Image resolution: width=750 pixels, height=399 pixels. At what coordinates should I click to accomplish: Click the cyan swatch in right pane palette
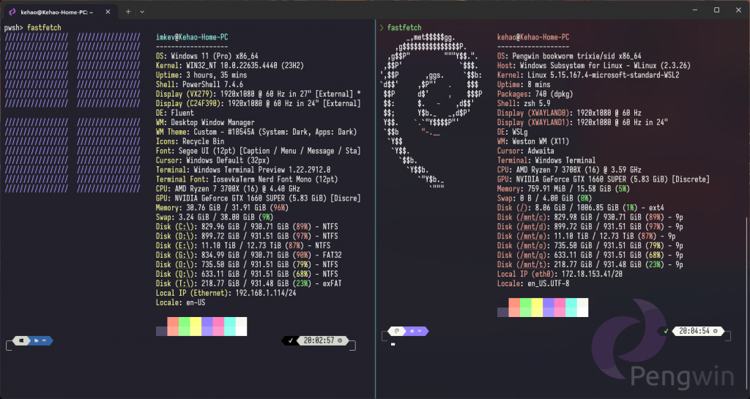point(571,307)
